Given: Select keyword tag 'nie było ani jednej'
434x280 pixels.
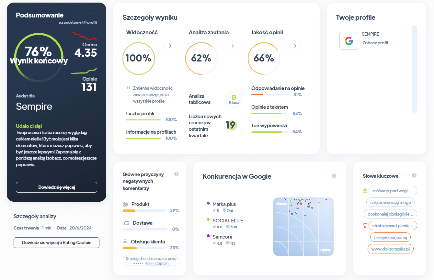Looking at the screenshot, I should tap(390, 237).
